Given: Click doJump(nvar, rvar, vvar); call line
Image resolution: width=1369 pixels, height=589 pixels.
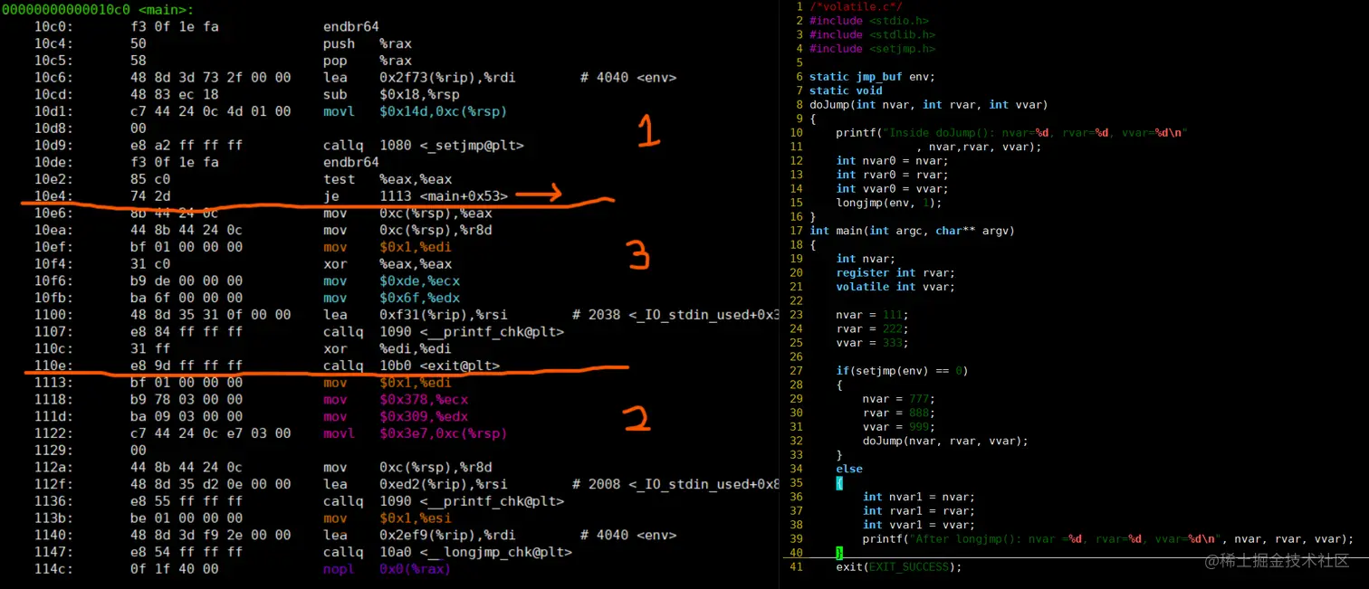Looking at the screenshot, I should pos(945,441).
